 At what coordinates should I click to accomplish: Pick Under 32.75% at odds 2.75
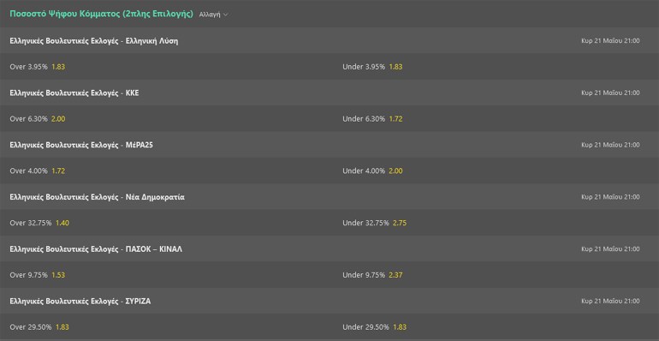375,223
